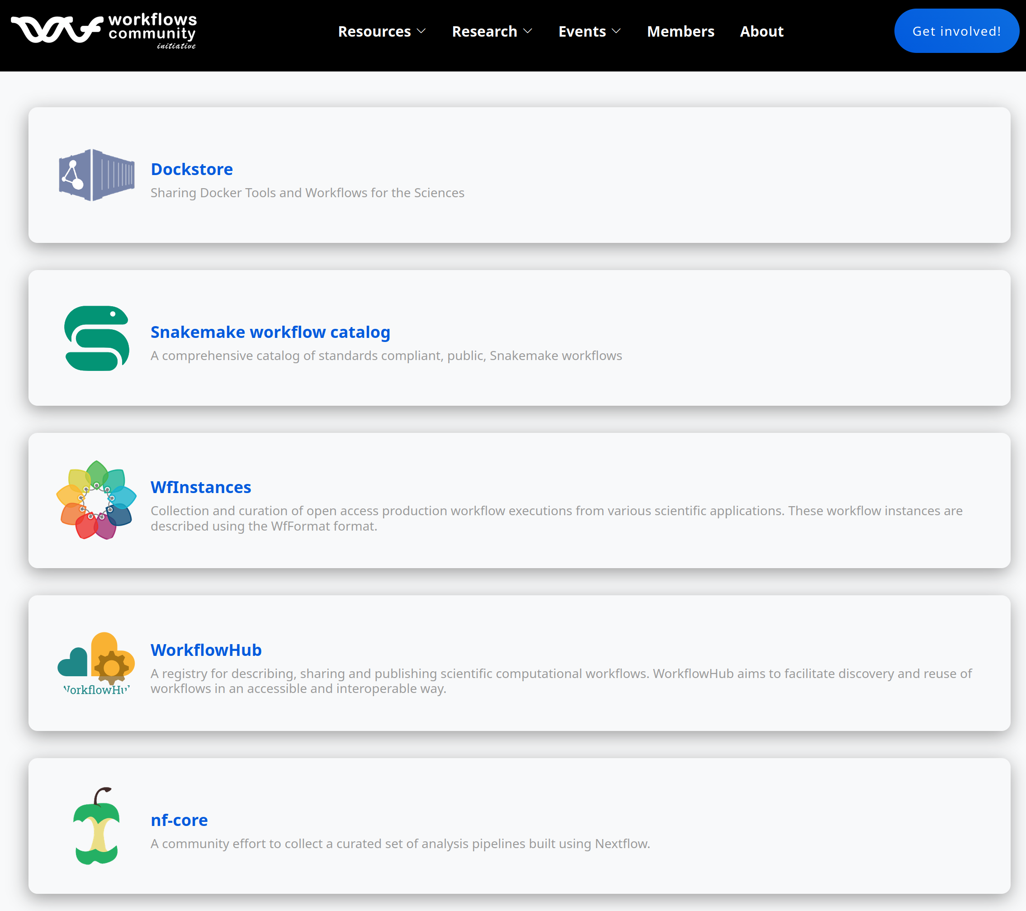Open the WorkflowHub link
The width and height of the screenshot is (1026, 911).
tap(206, 650)
